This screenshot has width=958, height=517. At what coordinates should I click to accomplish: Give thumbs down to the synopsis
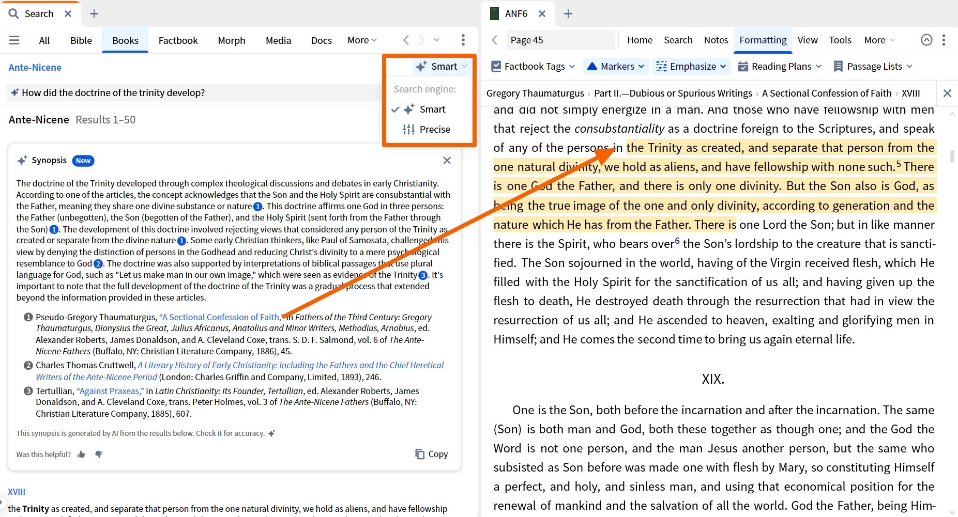click(99, 455)
